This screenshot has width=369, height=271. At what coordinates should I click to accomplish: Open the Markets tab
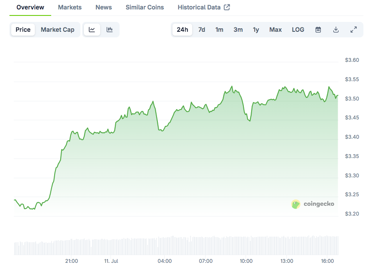point(70,7)
